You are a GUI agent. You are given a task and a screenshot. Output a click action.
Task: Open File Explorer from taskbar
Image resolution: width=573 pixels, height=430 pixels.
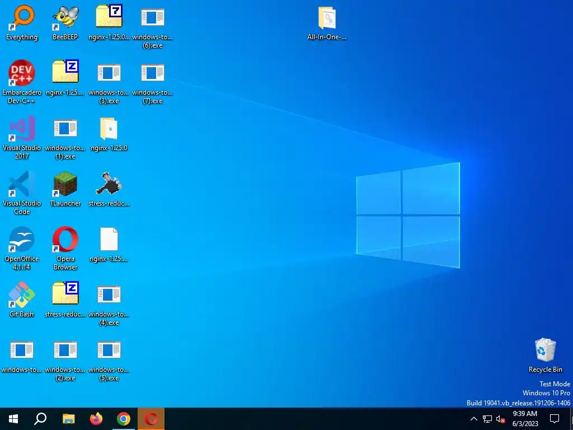(68, 419)
